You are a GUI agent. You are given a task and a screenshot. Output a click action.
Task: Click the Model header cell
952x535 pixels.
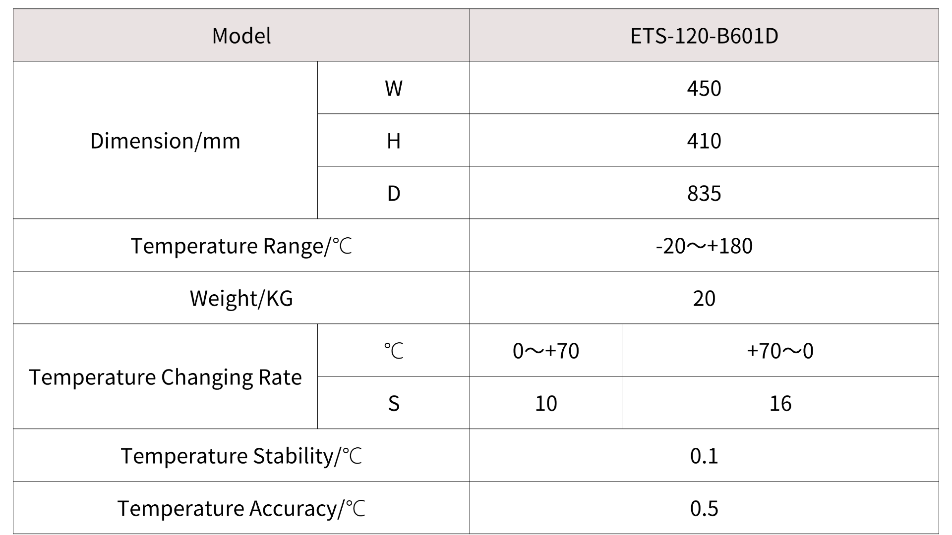pos(241,36)
